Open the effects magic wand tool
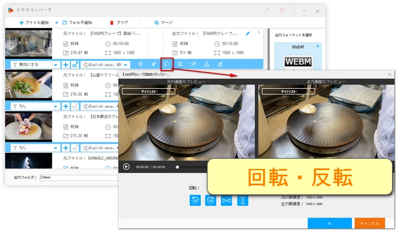 tap(194, 64)
